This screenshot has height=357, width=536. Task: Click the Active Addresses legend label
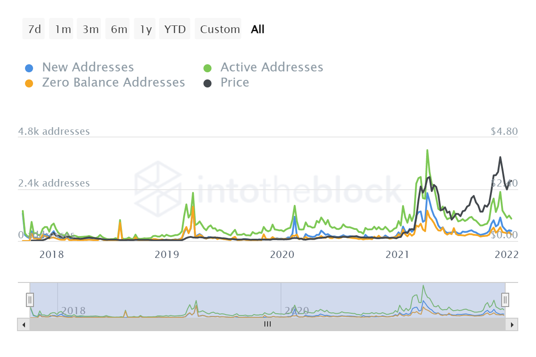click(272, 67)
